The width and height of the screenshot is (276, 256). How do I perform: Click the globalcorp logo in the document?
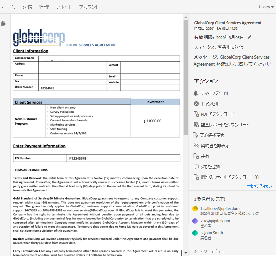[39, 38]
